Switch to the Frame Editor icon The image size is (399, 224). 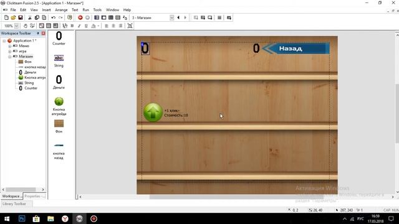coord(104,17)
